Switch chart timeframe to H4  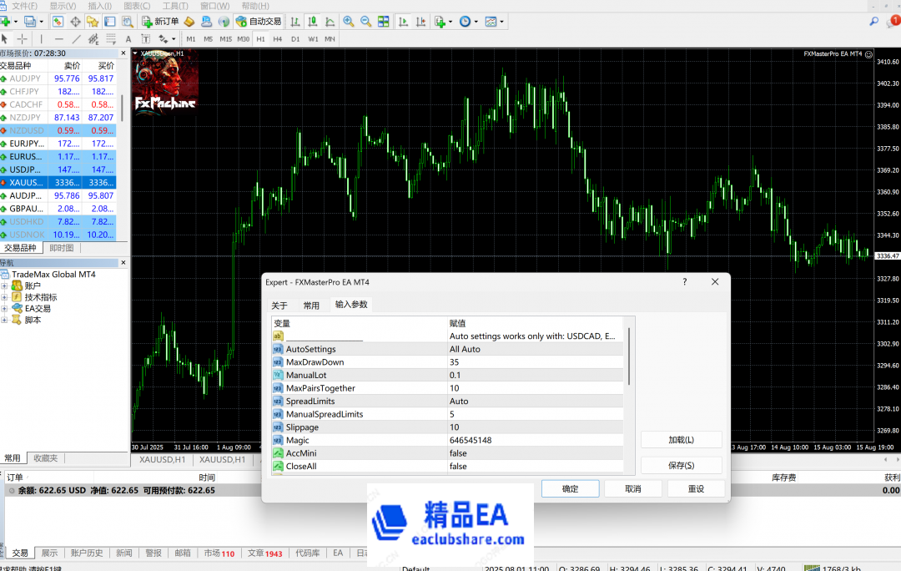pos(278,39)
